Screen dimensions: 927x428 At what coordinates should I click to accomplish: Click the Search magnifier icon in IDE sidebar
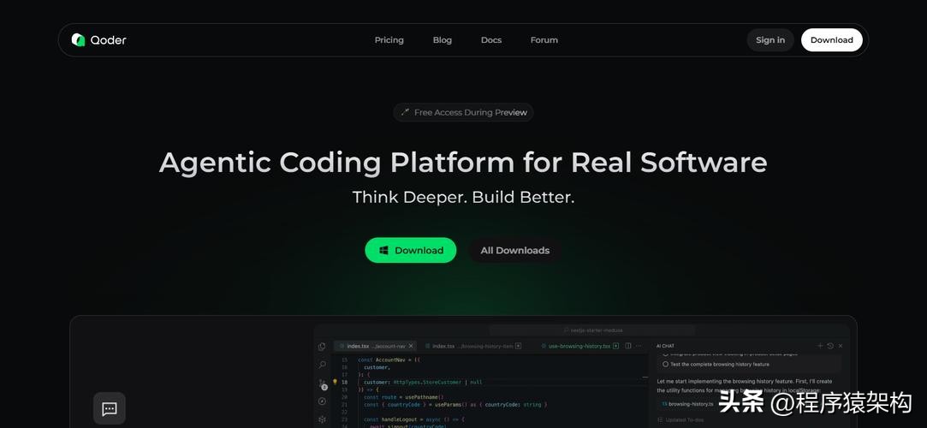(322, 365)
